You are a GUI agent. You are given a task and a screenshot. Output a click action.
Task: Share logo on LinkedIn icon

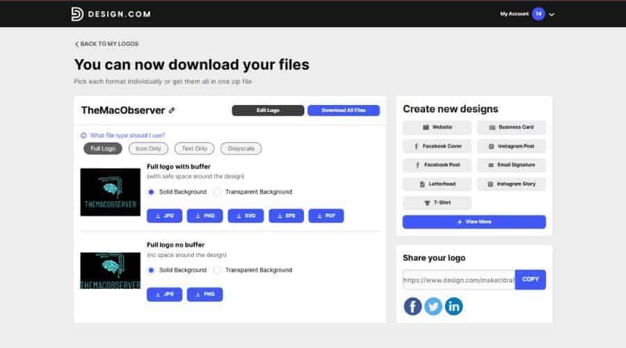click(x=454, y=306)
